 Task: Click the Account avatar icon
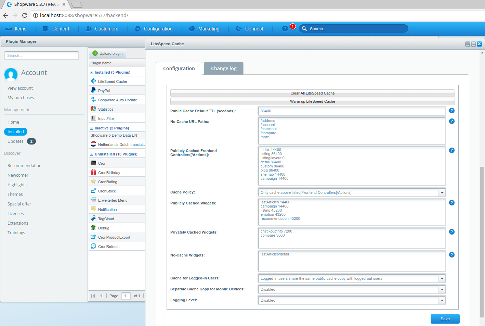[x=11, y=74]
